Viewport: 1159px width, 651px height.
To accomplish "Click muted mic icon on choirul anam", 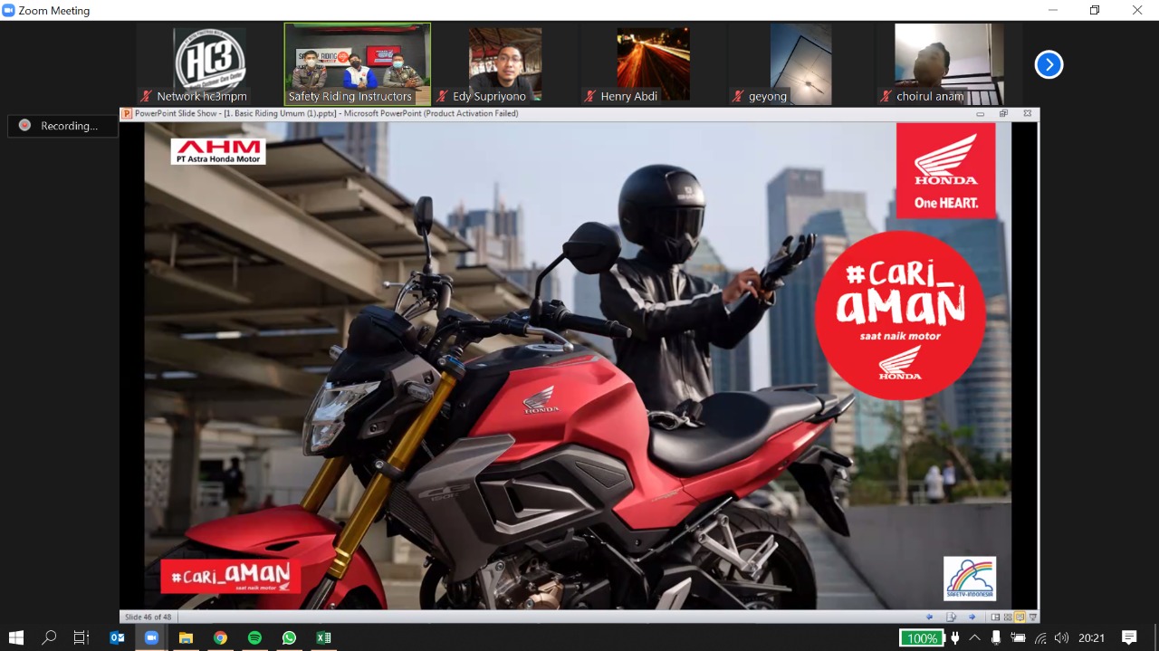I will pos(886,96).
